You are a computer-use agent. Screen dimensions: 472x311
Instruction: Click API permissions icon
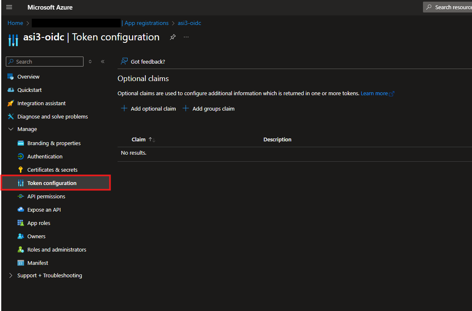pyautogui.click(x=20, y=196)
